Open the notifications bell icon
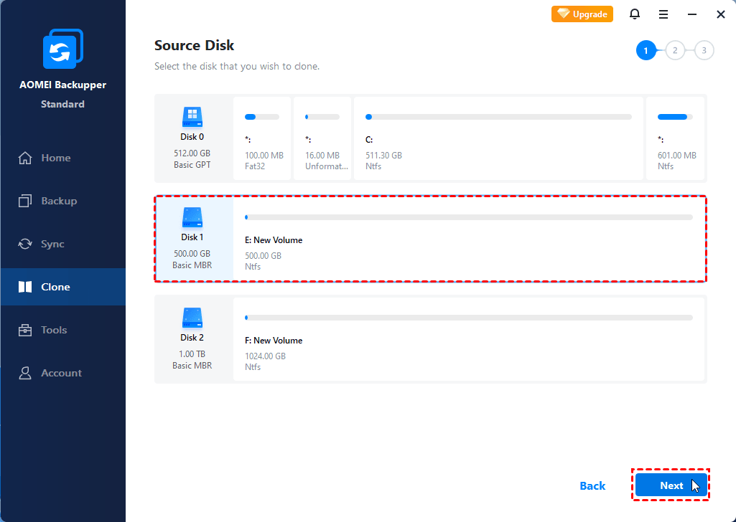 click(635, 14)
